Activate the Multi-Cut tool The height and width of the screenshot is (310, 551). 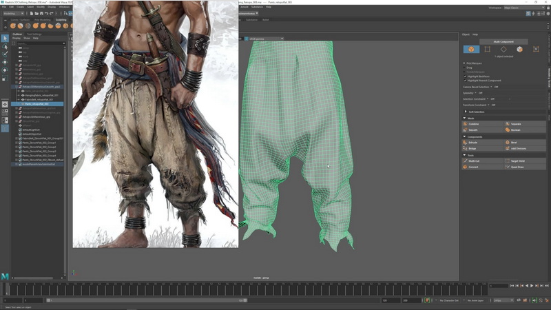point(483,161)
